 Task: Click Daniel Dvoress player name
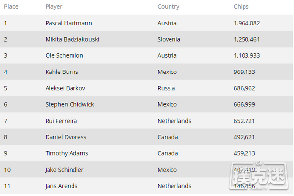tap(65, 137)
